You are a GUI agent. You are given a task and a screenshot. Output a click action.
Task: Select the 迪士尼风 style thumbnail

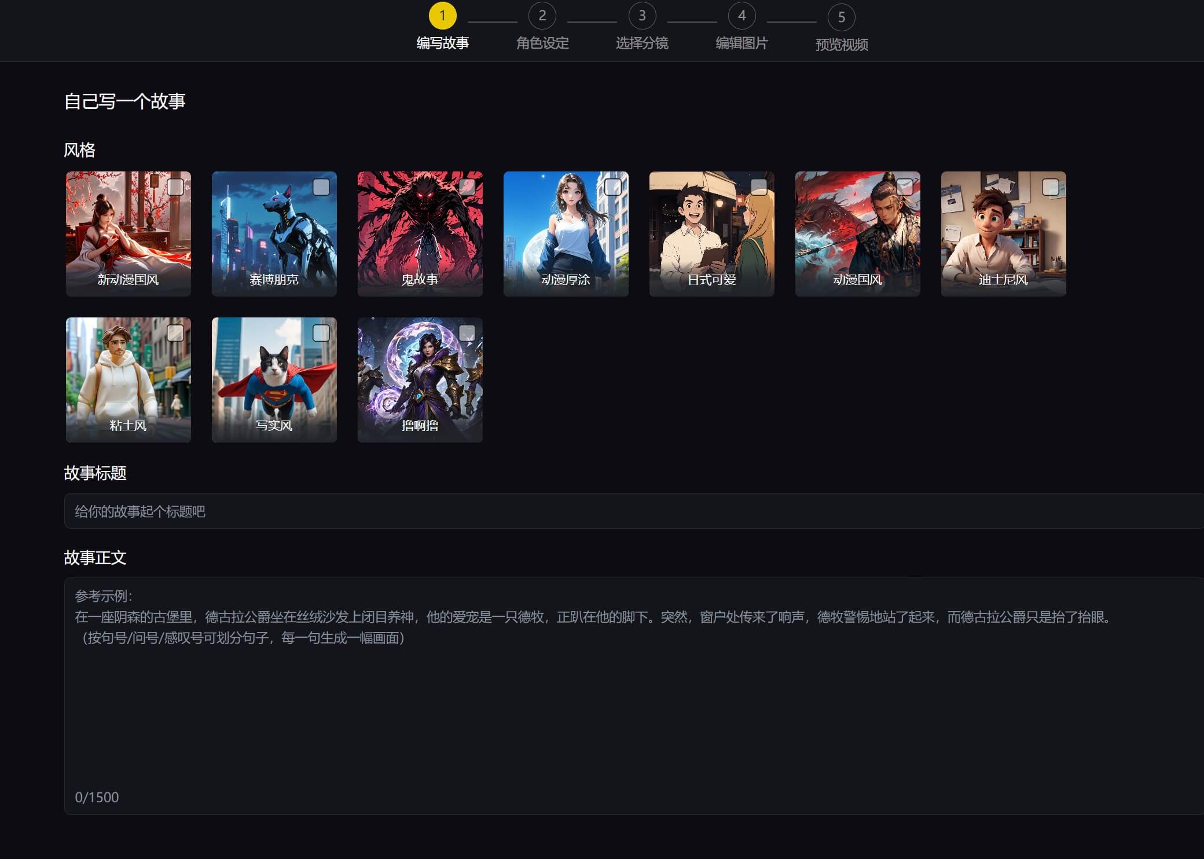pos(1003,234)
